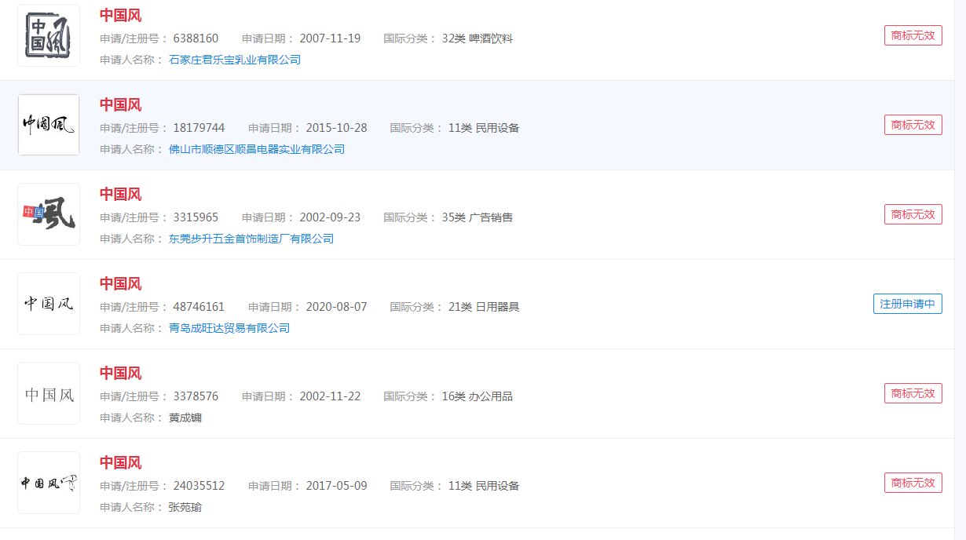Click application date 2002-11-22

click(330, 396)
